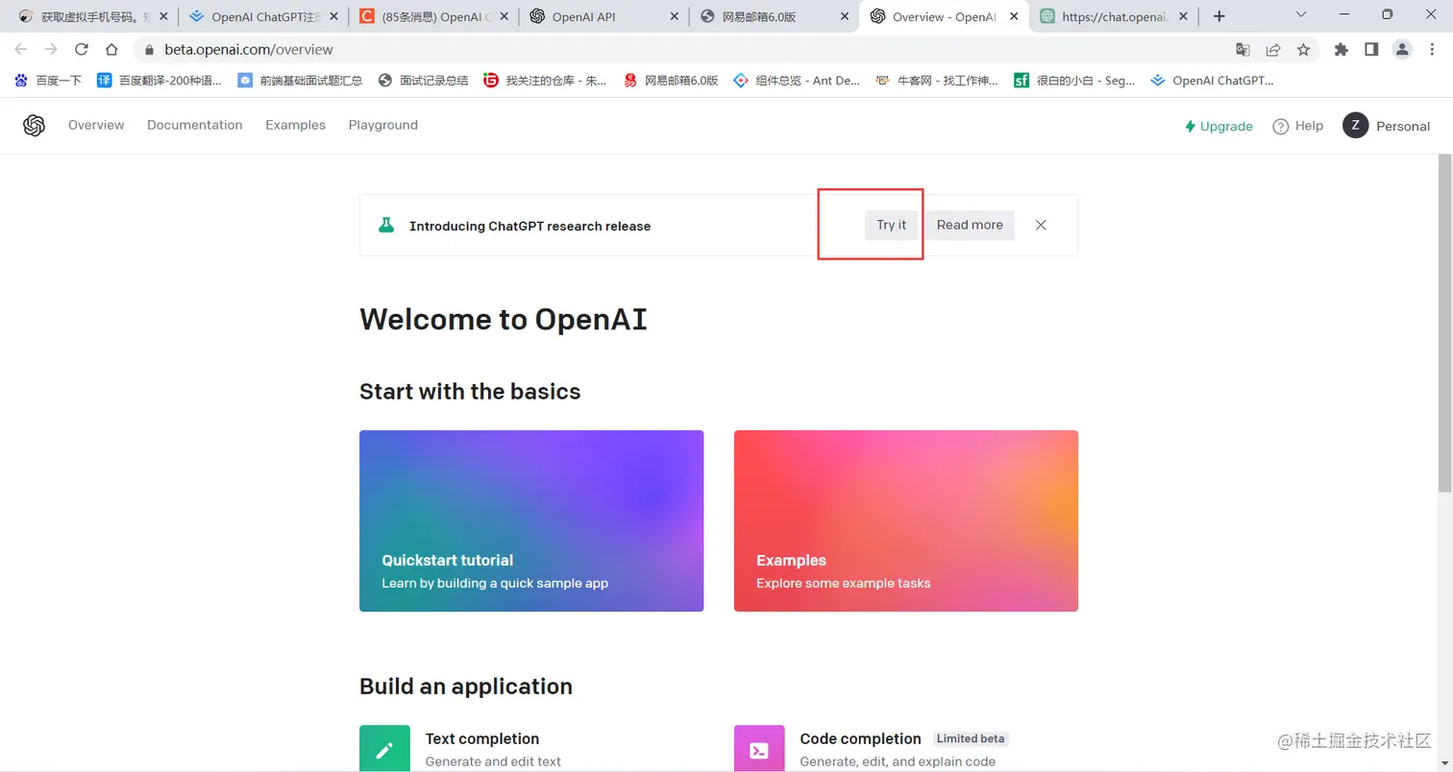The height and width of the screenshot is (772, 1453).
Task: Click the browser back arrow
Action: click(21, 49)
